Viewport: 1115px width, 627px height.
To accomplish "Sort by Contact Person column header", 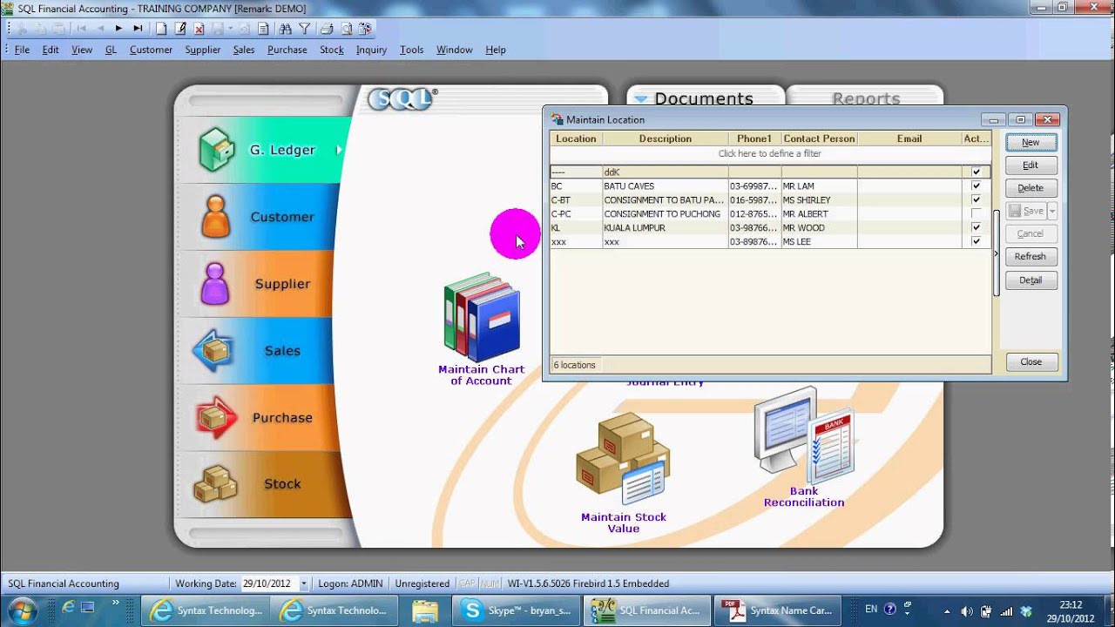I will click(819, 138).
